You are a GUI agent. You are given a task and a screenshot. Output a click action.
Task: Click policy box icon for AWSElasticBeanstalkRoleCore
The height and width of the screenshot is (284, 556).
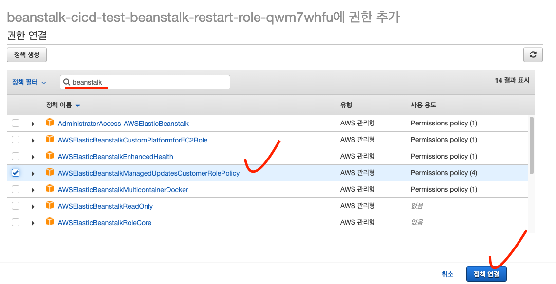50,222
